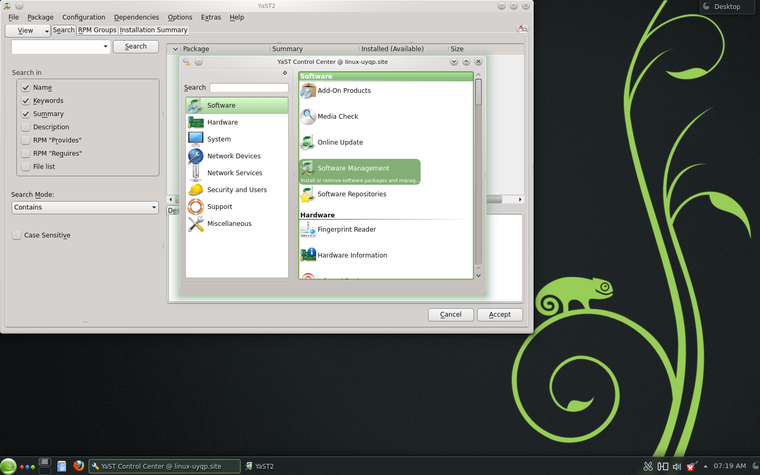Uncheck the Keywords search option
Image resolution: width=760 pixels, height=475 pixels.
[25, 101]
